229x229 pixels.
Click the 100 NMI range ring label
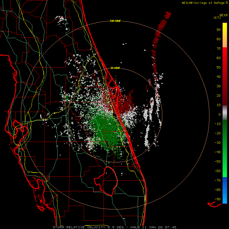(115, 21)
